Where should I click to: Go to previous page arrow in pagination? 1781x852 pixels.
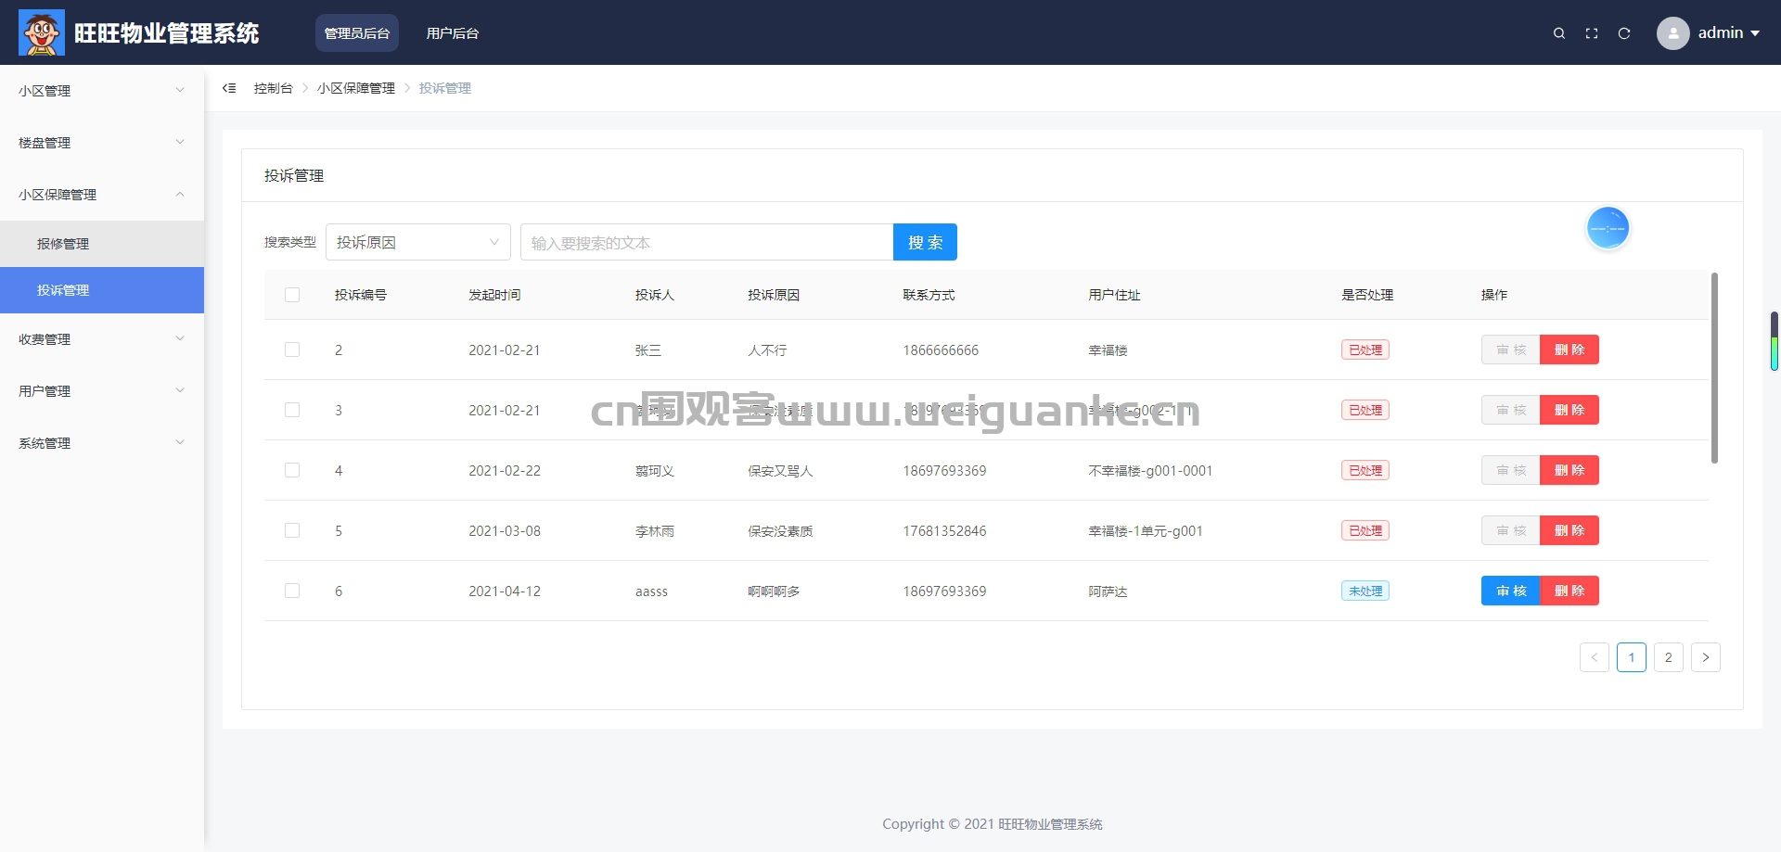pyautogui.click(x=1595, y=657)
